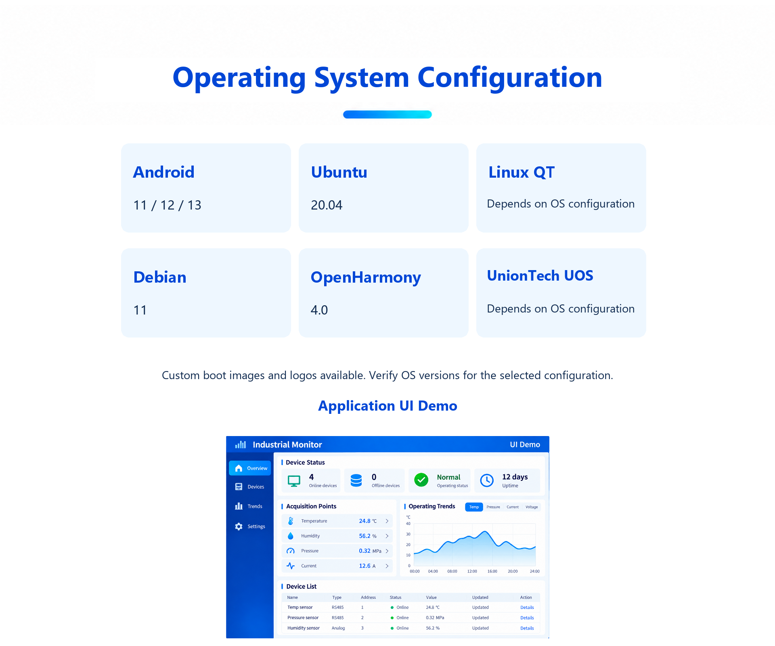775x646 pixels.
Task: Open Devices via its server icon
Action: pyautogui.click(x=239, y=487)
